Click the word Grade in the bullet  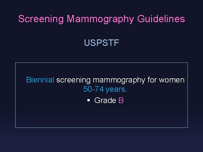tap(105, 100)
